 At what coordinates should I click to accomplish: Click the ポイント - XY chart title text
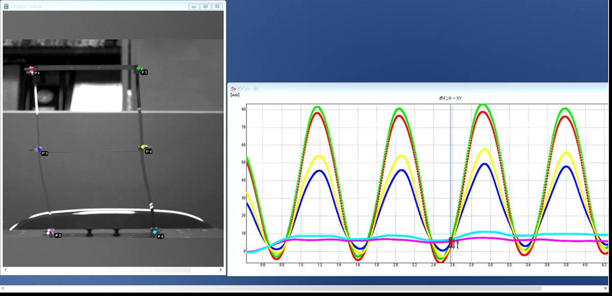(450, 97)
